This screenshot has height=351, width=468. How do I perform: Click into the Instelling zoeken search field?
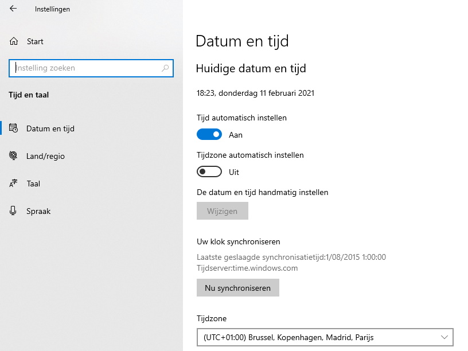click(91, 68)
